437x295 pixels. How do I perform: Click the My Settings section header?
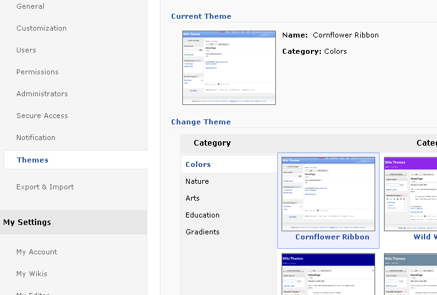tap(27, 222)
